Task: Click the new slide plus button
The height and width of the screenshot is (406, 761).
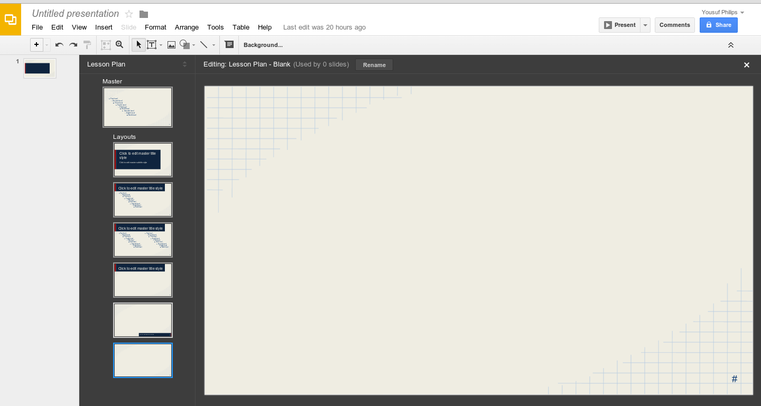Action: click(x=36, y=45)
